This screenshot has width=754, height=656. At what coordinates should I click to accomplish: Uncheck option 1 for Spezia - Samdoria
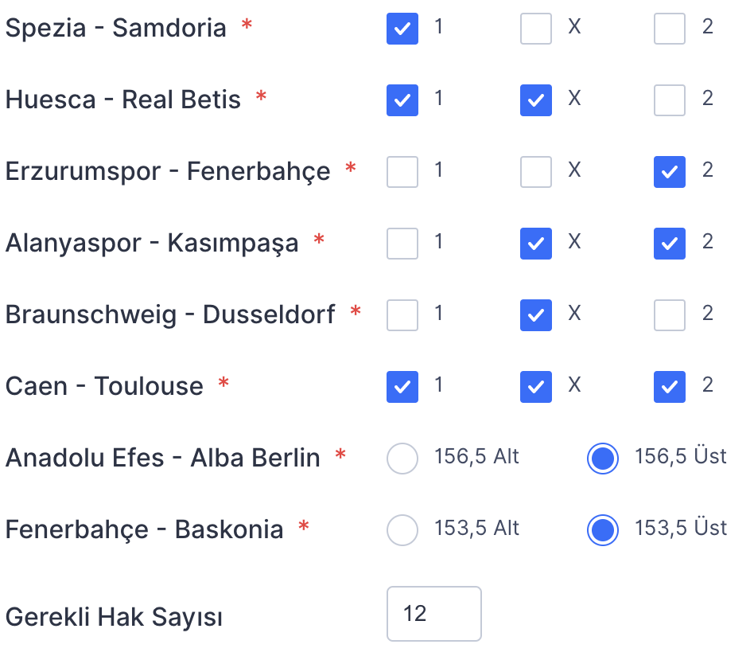[402, 29]
